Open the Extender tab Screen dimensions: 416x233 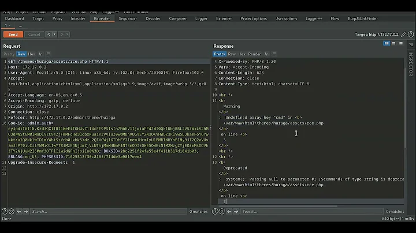(224, 18)
